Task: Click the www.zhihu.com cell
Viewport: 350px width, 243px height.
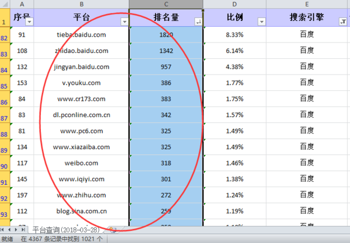Action: (82, 195)
